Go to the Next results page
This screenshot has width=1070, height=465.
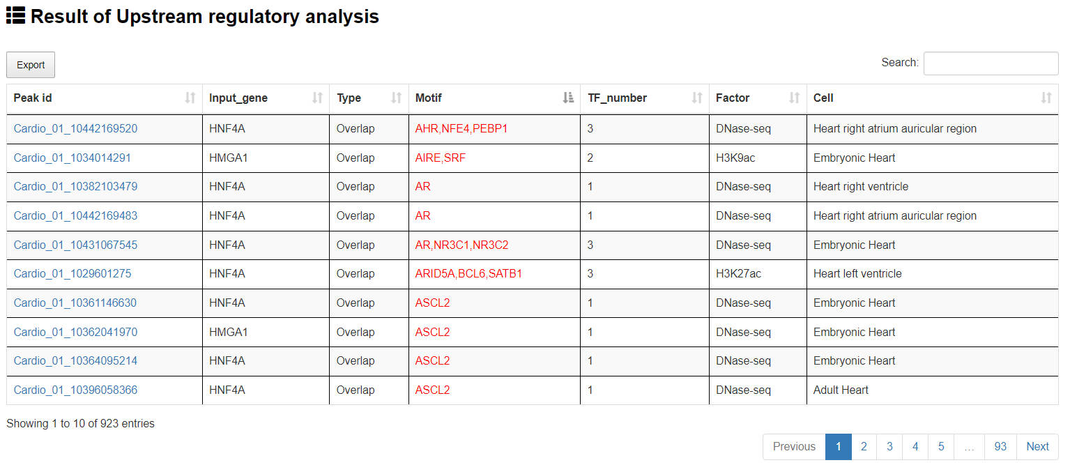(x=1037, y=447)
